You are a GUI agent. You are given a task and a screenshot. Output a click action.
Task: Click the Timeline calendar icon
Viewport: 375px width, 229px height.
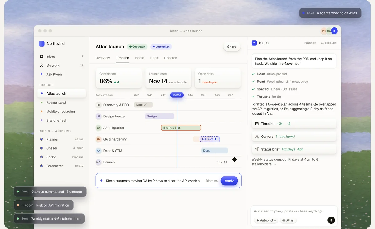pyautogui.click(x=257, y=124)
